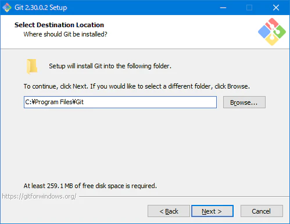Screen dimensions: 290x224
Task: Open the gitforwindows.org link
Action: (x=39, y=196)
